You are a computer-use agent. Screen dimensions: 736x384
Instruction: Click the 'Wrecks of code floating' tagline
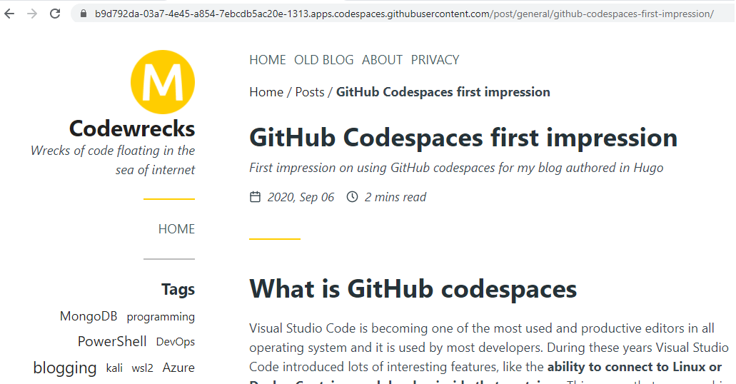point(113,160)
